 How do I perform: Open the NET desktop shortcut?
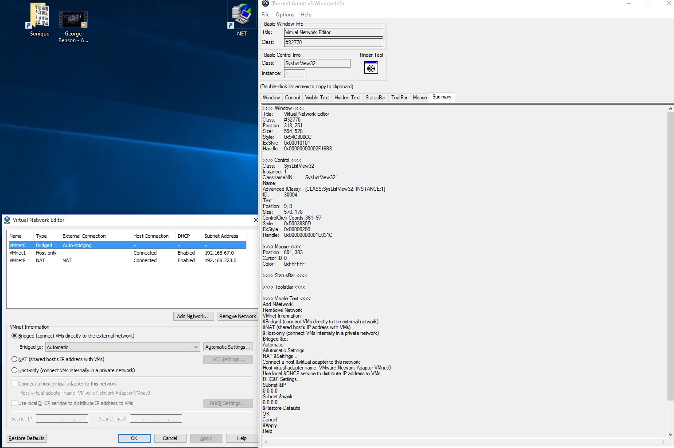click(242, 20)
